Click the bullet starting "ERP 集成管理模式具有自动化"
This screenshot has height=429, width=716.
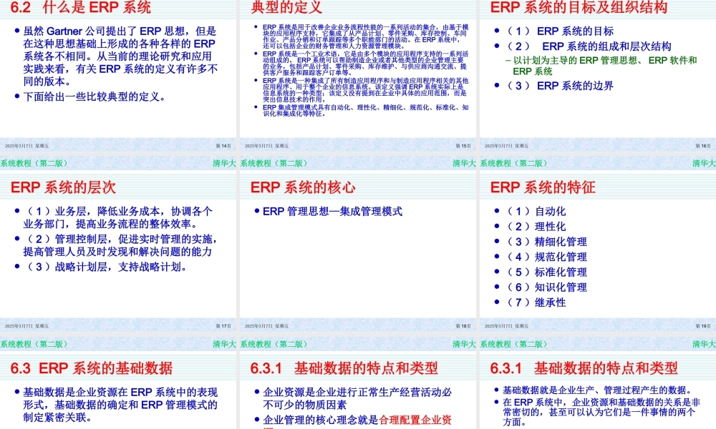point(365,110)
